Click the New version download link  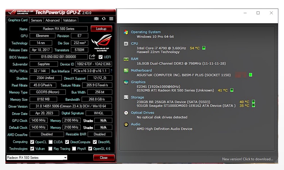point(247,159)
